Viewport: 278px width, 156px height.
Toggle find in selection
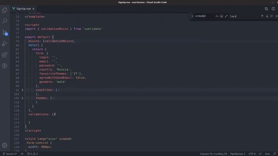click(271, 16)
